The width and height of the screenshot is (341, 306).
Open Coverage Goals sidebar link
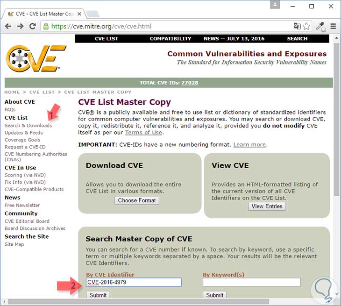click(22, 140)
